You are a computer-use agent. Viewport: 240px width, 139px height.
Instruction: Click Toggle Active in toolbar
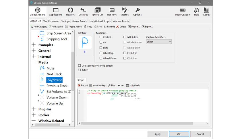click(73, 27)
